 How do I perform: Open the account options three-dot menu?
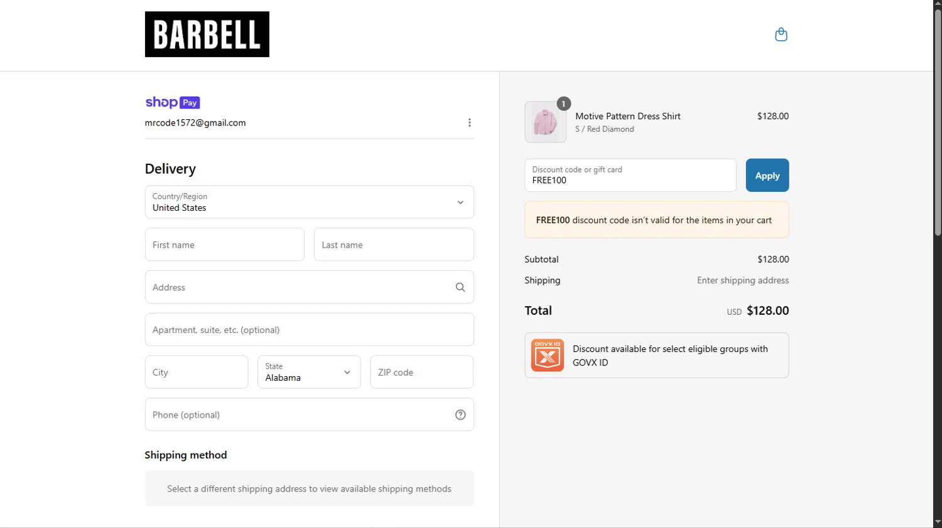tap(469, 123)
